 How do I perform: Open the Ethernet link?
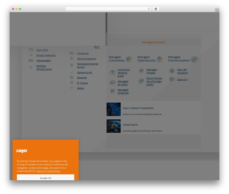[82, 78]
